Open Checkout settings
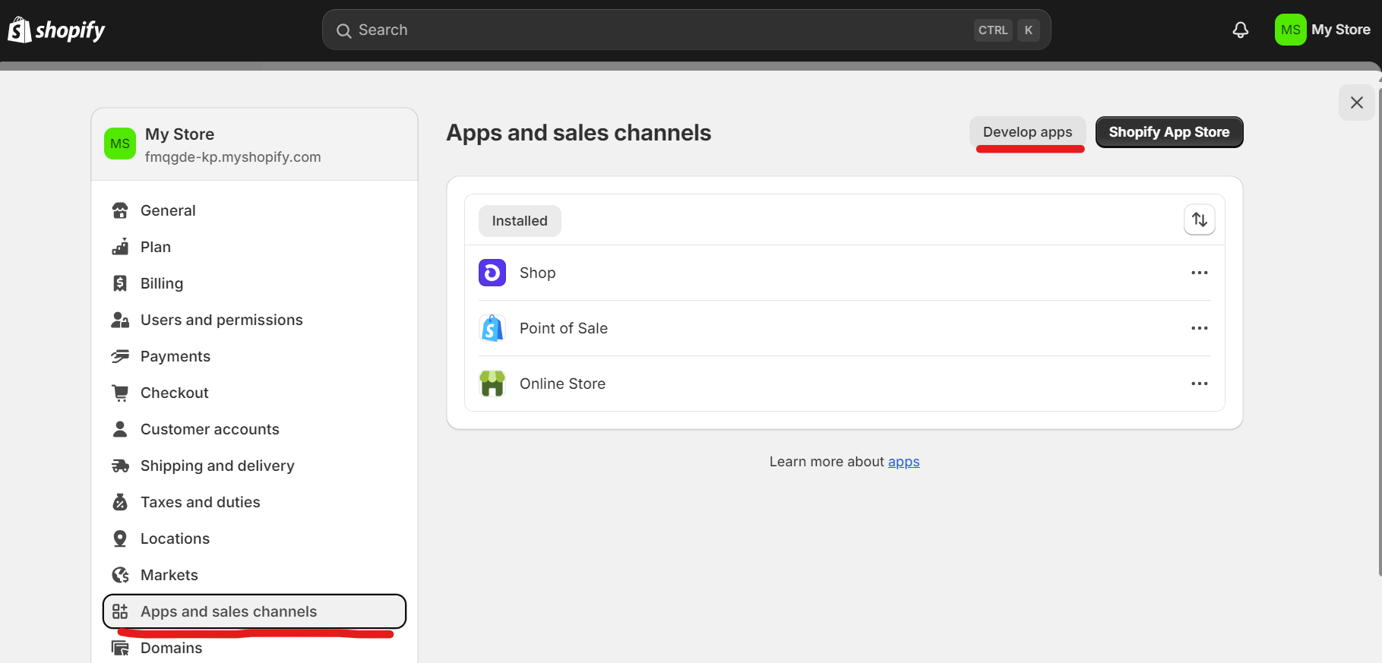Screen dimensions: 1382x663 point(255,393)
